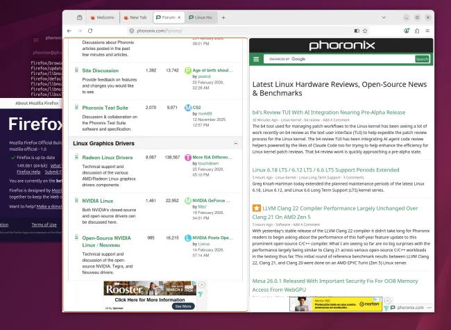Click the Radeon Linux Drivers forum status icon

tap(76, 157)
